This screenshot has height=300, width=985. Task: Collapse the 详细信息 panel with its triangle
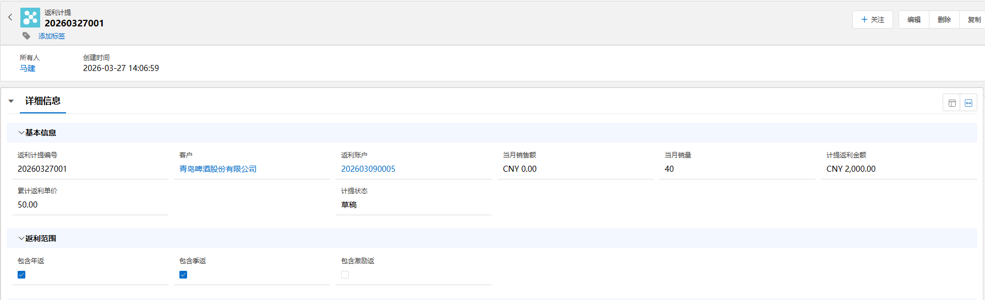point(11,101)
